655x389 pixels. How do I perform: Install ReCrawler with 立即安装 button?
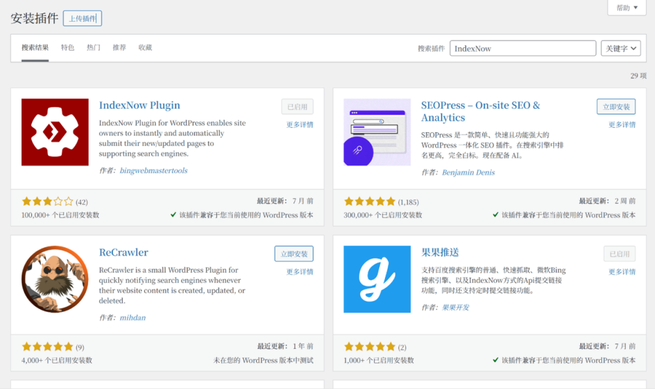pos(294,254)
